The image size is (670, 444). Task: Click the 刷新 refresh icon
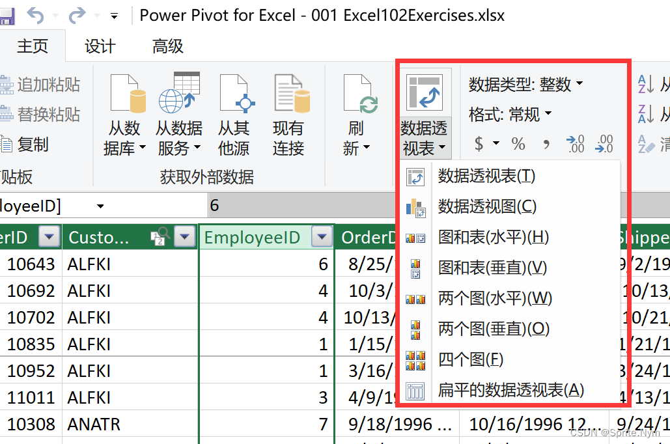[360, 92]
